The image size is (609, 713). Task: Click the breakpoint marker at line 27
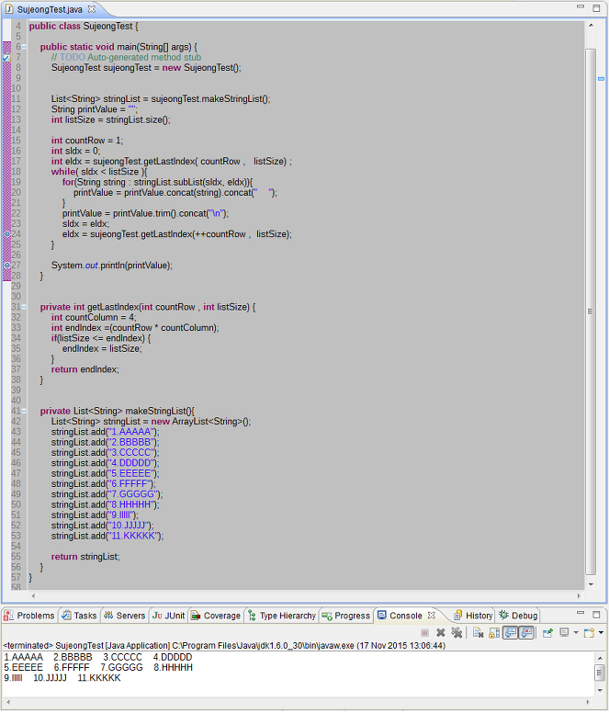coord(6,266)
